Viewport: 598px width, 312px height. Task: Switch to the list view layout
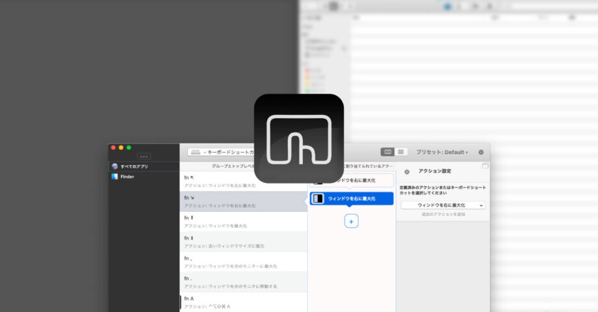(401, 152)
